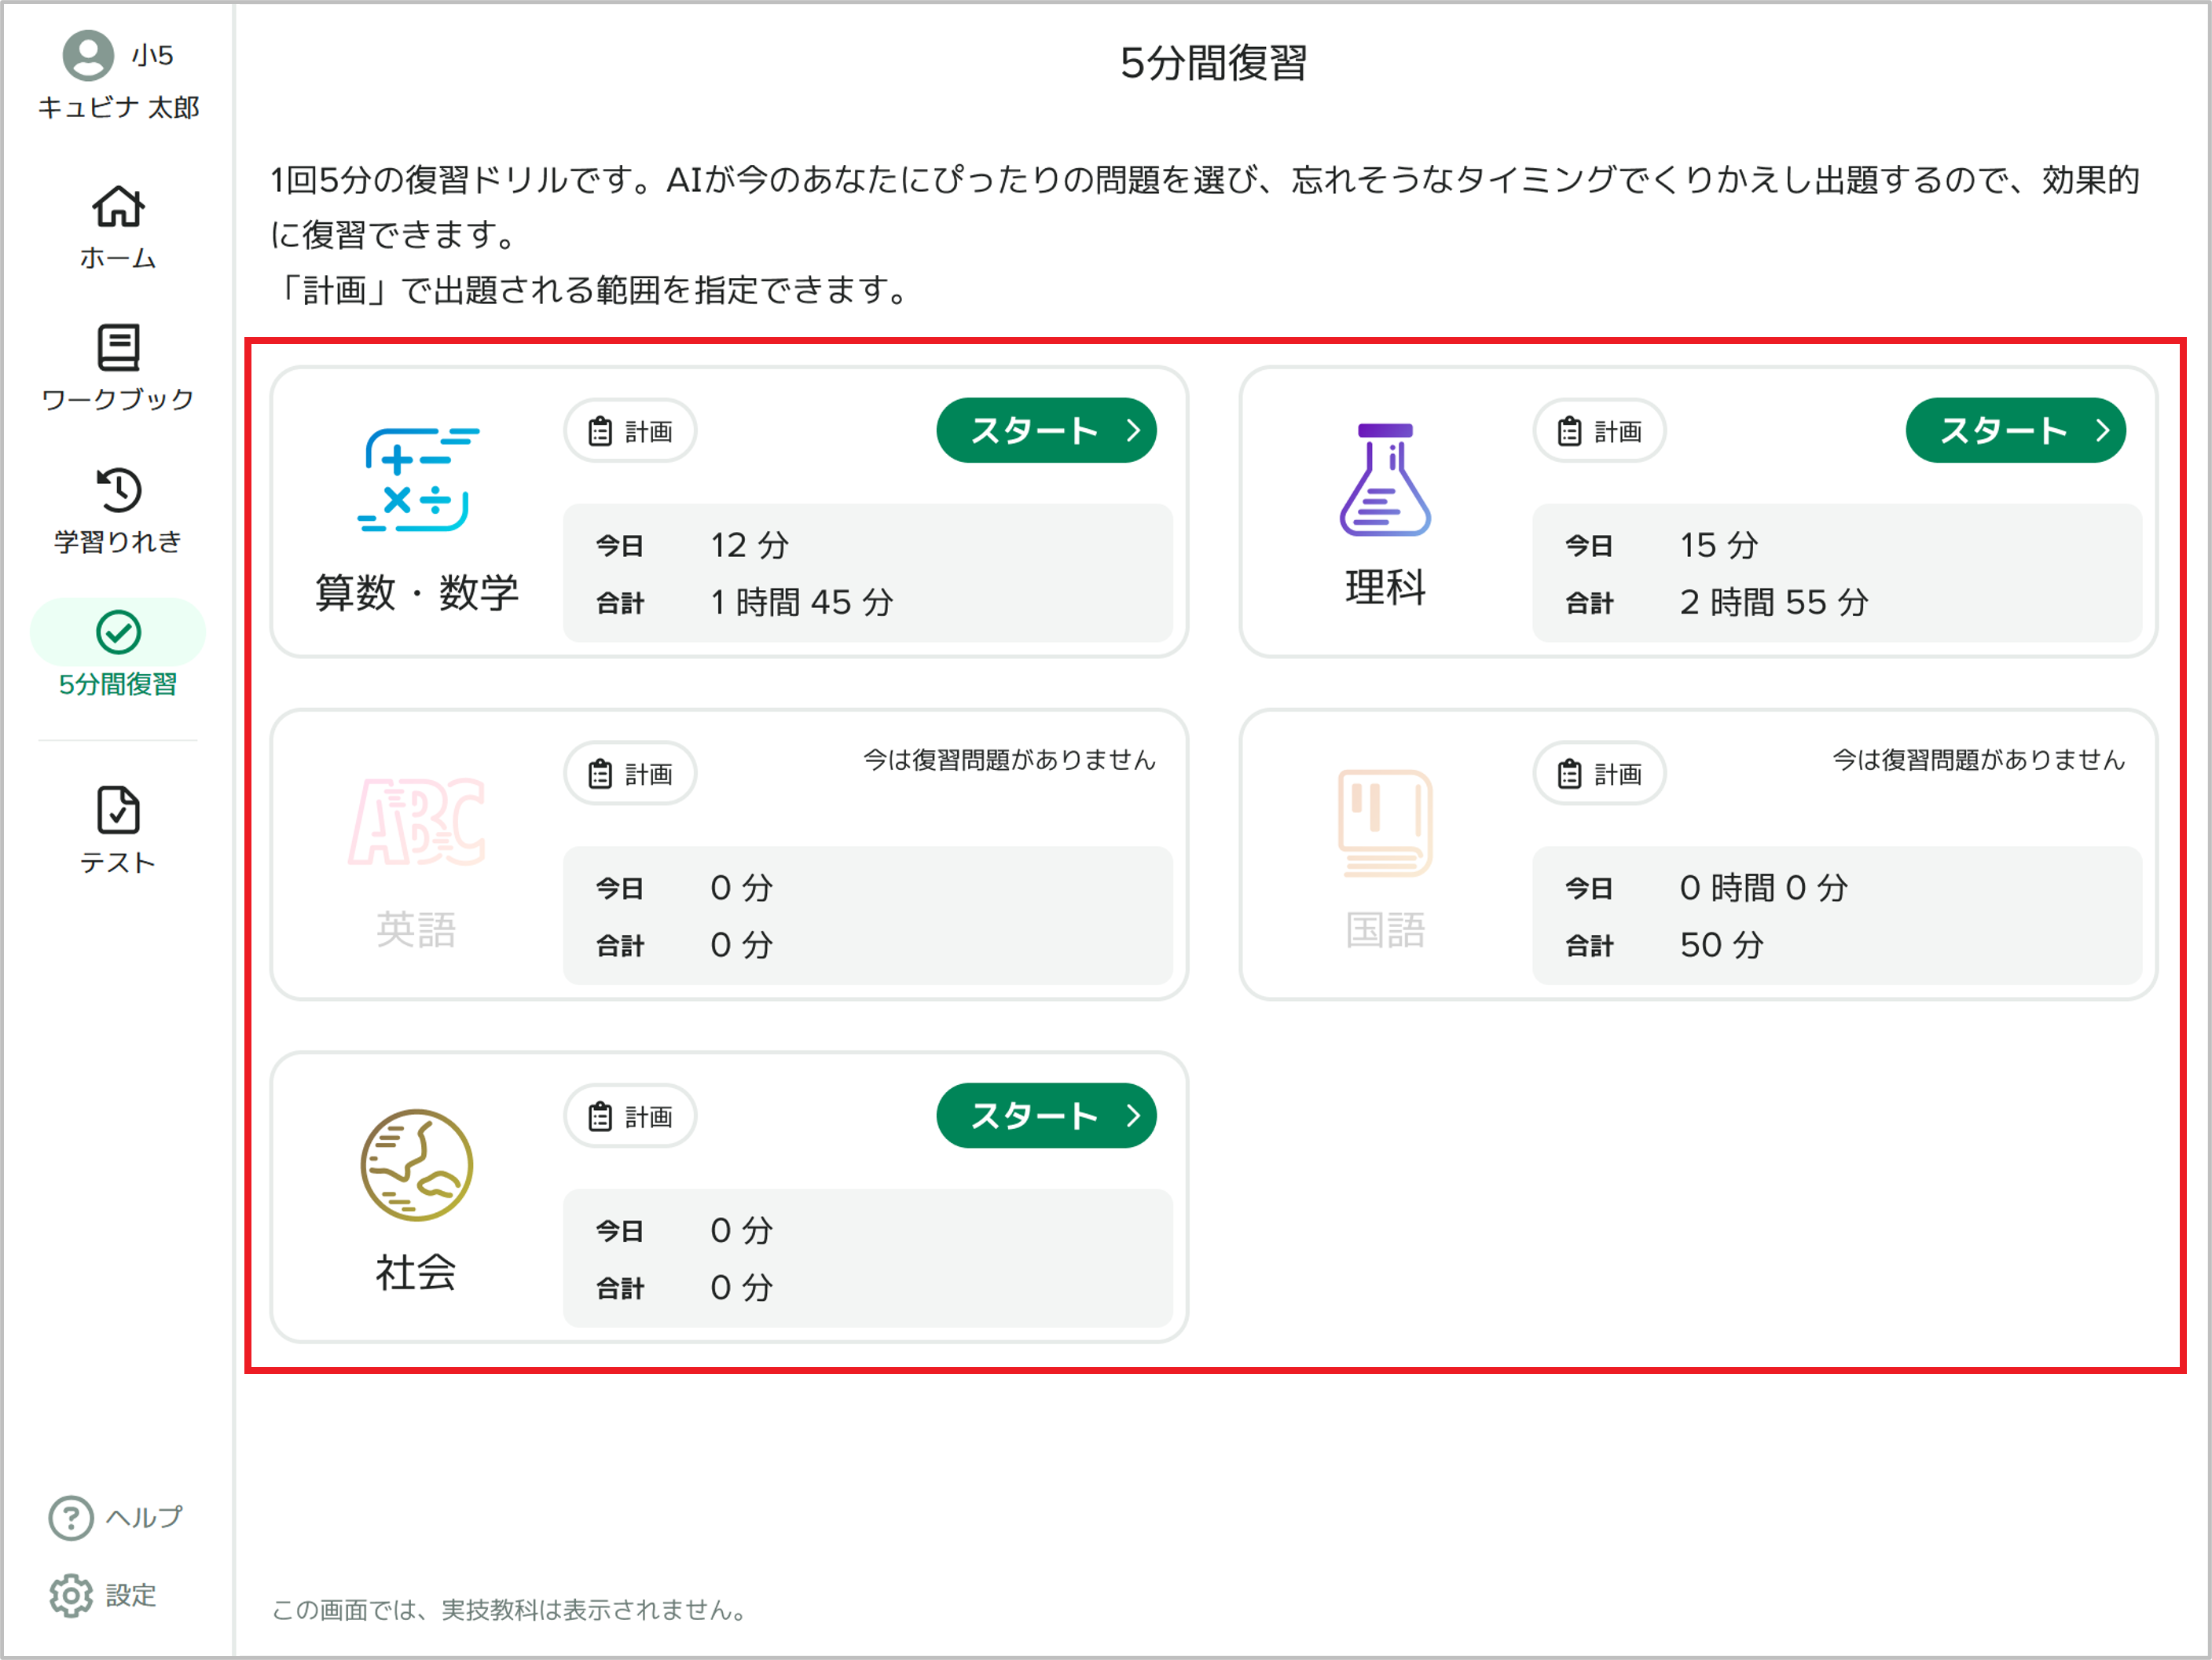Open the テスト test document icon
Viewport: 2212px width, 1660px height.
pyautogui.click(x=118, y=809)
